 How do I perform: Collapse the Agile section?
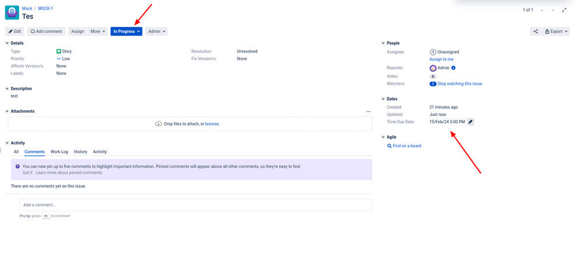click(383, 137)
